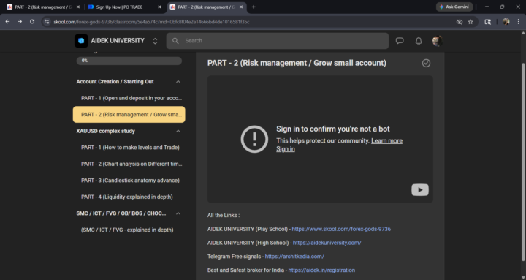Click Learn more link in video
Screen dimensions: 526x280
pyautogui.click(x=386, y=140)
